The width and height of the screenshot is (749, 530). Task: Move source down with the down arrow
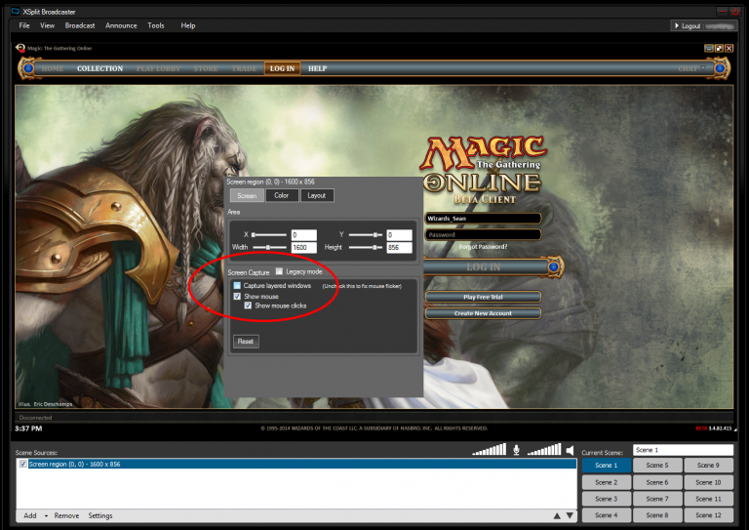click(x=570, y=515)
